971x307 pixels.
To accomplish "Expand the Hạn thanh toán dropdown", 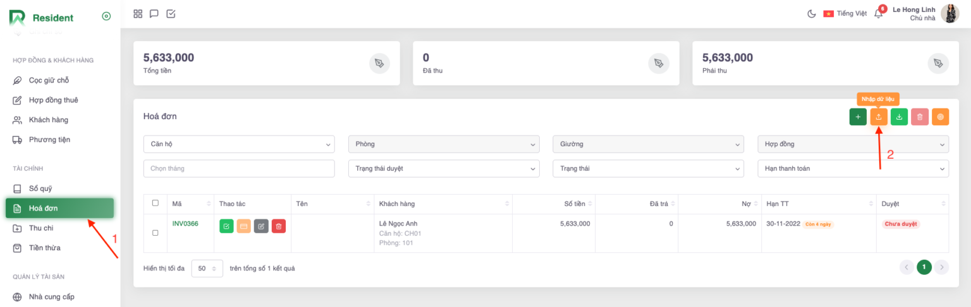I will click(x=853, y=168).
